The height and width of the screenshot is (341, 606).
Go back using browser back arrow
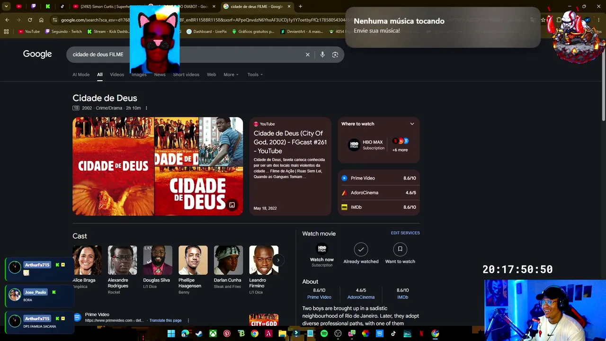tap(7, 20)
